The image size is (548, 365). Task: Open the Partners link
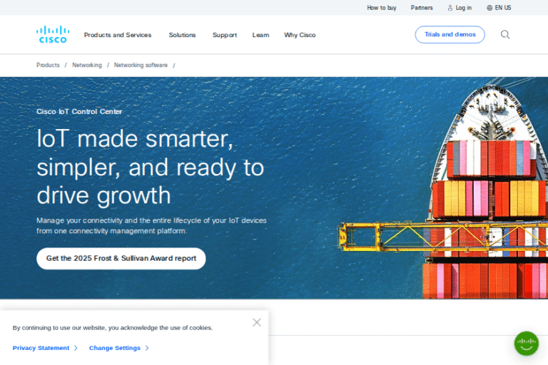tap(422, 8)
